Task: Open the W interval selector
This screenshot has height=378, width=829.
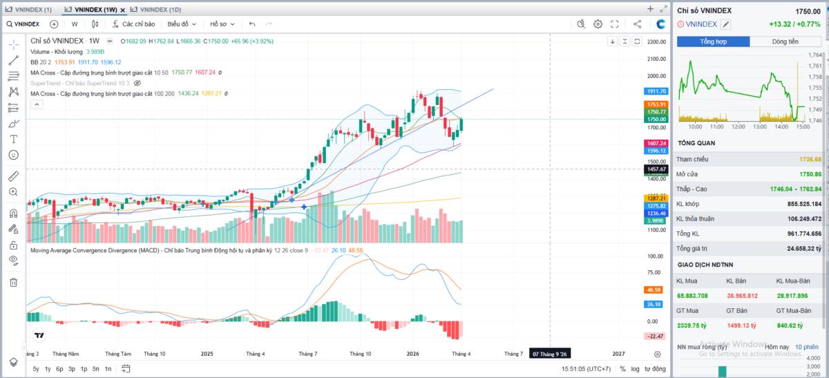Action: click(75, 23)
